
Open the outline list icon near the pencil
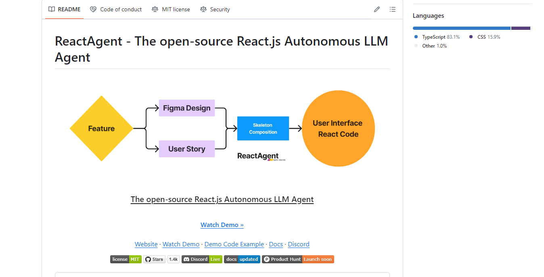[x=392, y=9]
